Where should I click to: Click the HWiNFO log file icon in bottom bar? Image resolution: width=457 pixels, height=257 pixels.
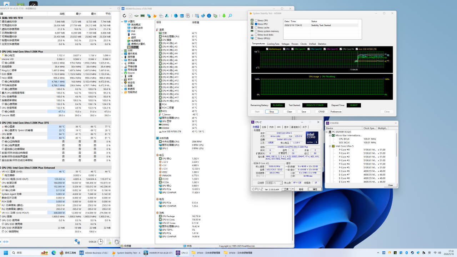click(x=108, y=242)
